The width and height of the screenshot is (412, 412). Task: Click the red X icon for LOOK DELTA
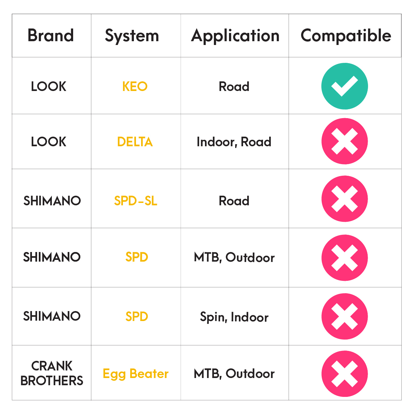pos(344,141)
